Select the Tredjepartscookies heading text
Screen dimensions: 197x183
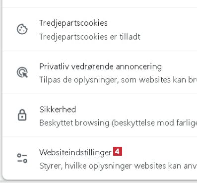point(73,23)
